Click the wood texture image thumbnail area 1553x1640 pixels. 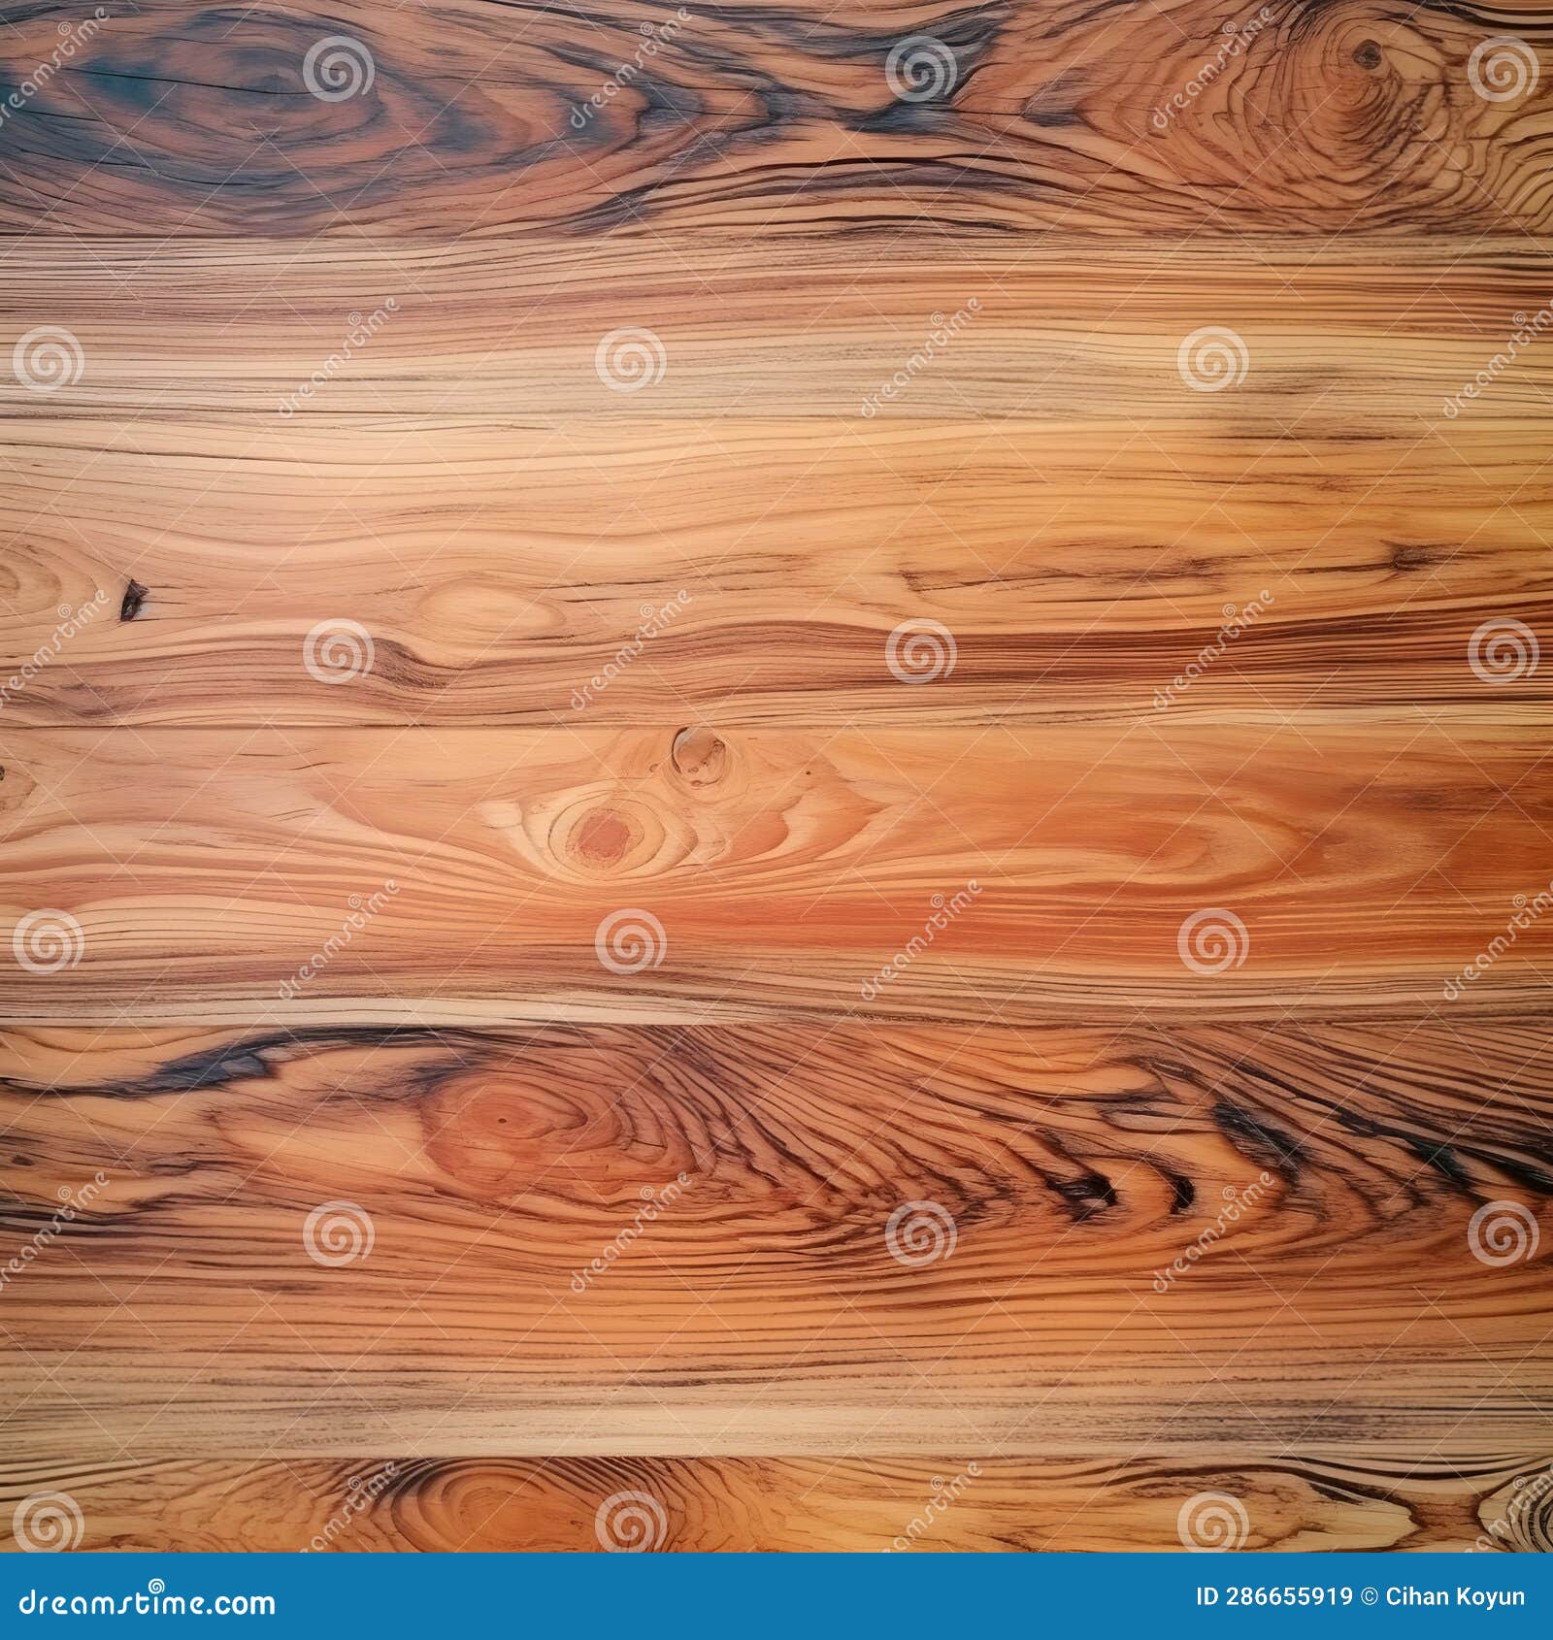(776, 776)
